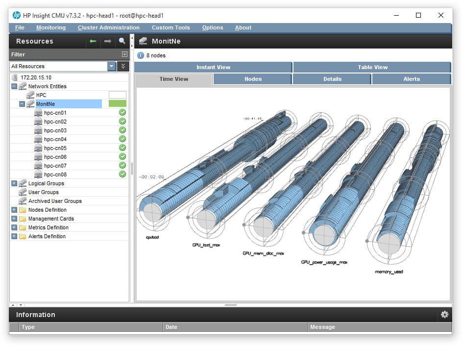Open the All Resources dropdown

coord(111,66)
